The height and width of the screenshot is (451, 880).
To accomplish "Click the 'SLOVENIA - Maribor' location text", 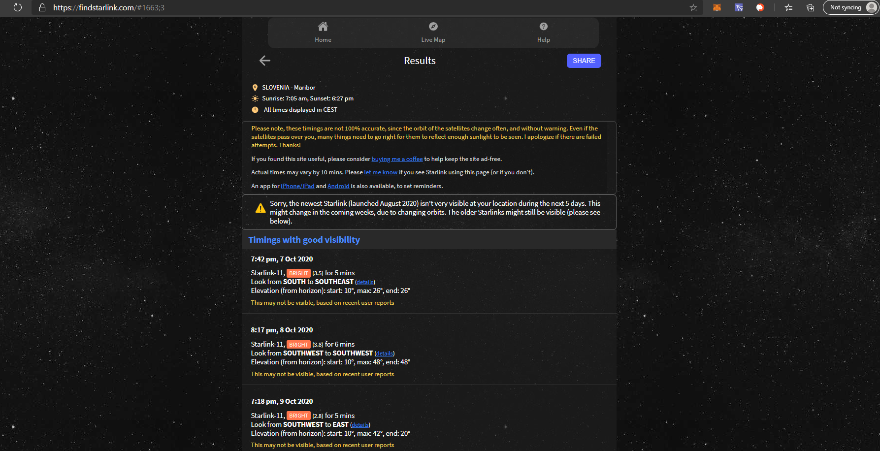I will (x=289, y=88).
